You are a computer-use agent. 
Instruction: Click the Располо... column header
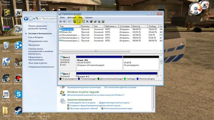(x=86, y=26)
